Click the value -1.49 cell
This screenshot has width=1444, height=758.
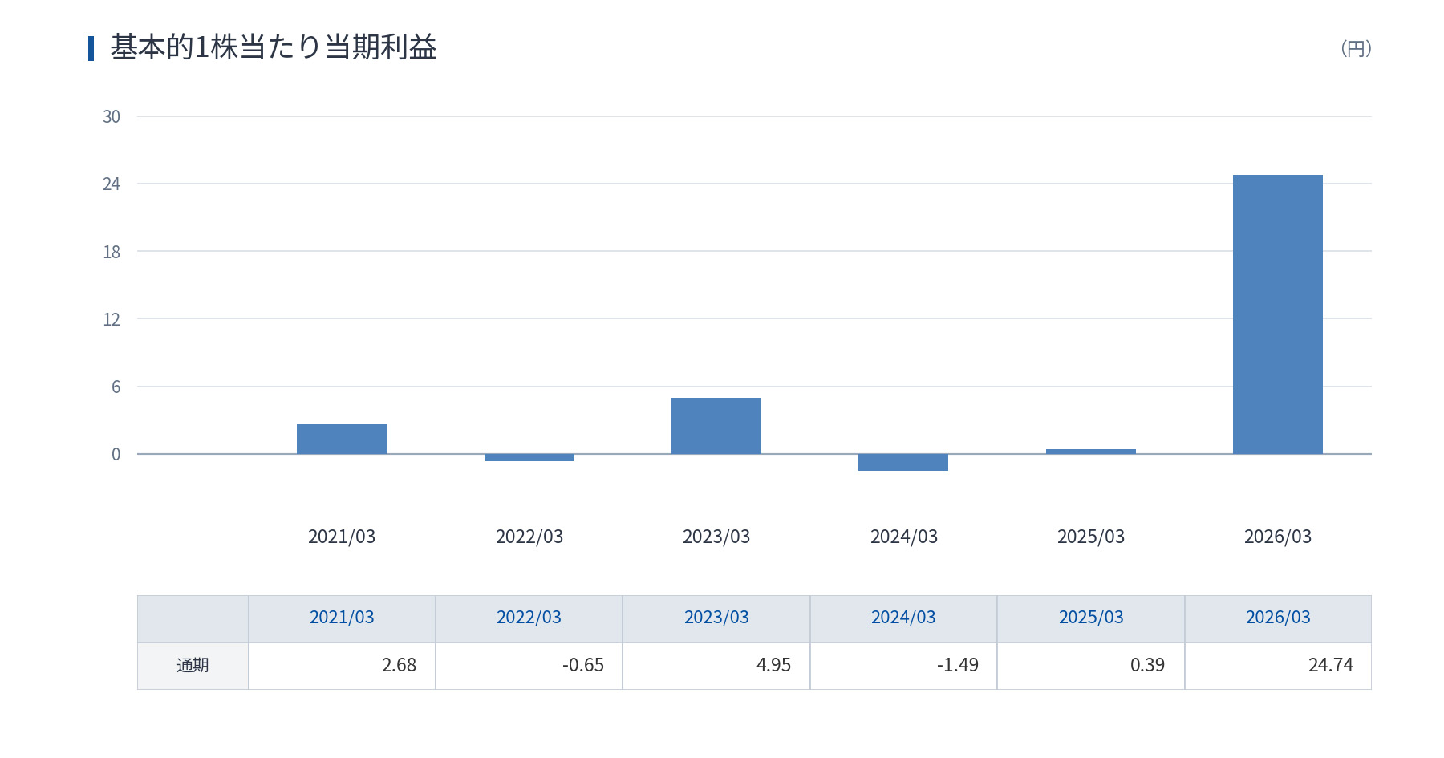coord(903,666)
